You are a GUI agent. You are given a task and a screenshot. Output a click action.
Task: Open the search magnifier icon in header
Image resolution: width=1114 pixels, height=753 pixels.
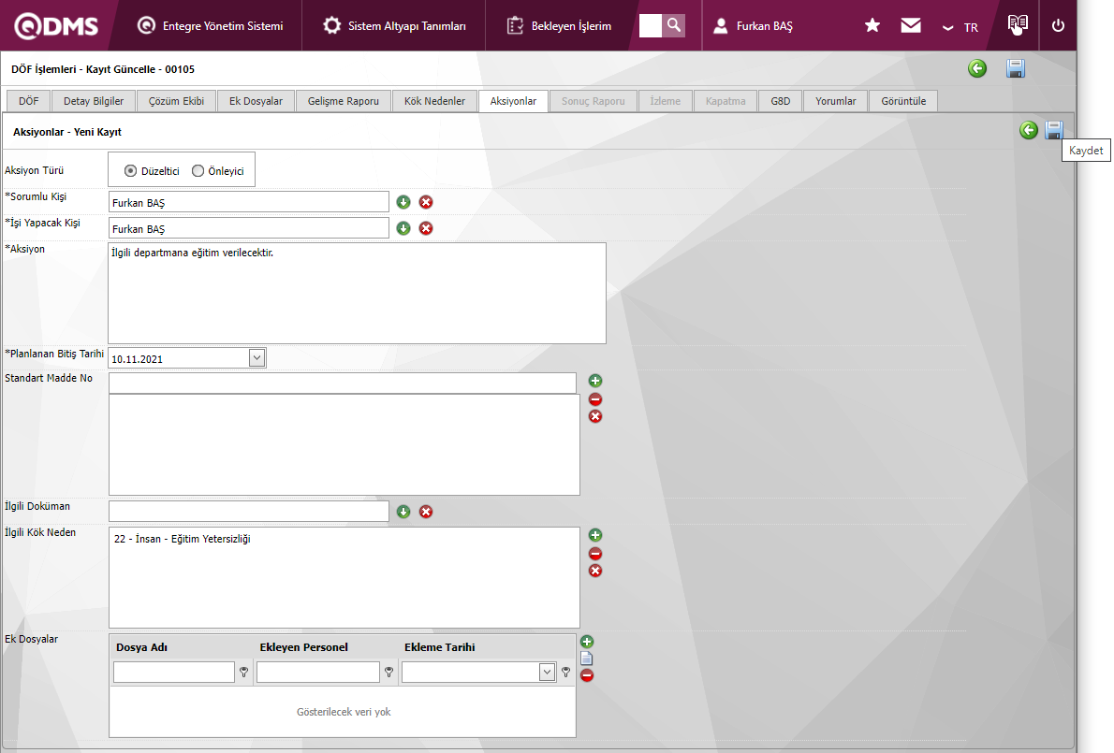[673, 25]
